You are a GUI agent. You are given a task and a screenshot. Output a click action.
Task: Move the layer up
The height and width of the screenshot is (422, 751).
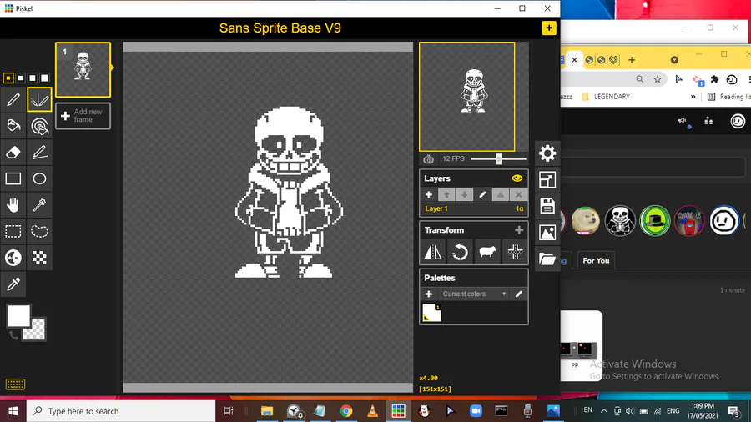tap(446, 194)
